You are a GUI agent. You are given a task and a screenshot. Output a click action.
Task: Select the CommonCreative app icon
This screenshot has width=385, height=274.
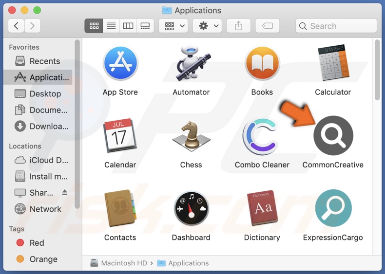point(333,135)
